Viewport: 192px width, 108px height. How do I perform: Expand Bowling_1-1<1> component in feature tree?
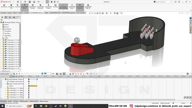pos(1,40)
